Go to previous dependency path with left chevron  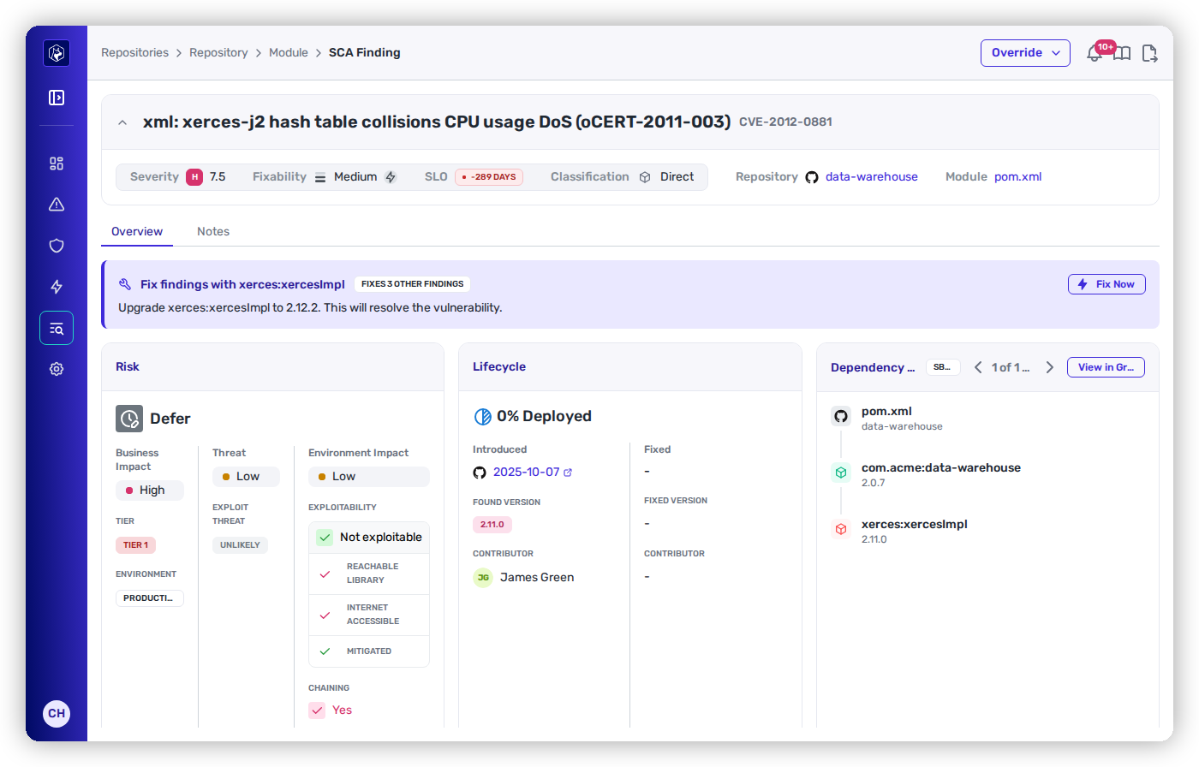point(978,367)
